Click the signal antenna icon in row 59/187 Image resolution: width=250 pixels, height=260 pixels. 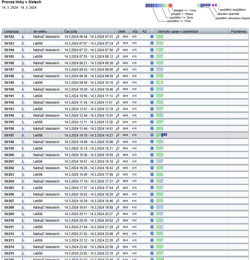[118, 69]
